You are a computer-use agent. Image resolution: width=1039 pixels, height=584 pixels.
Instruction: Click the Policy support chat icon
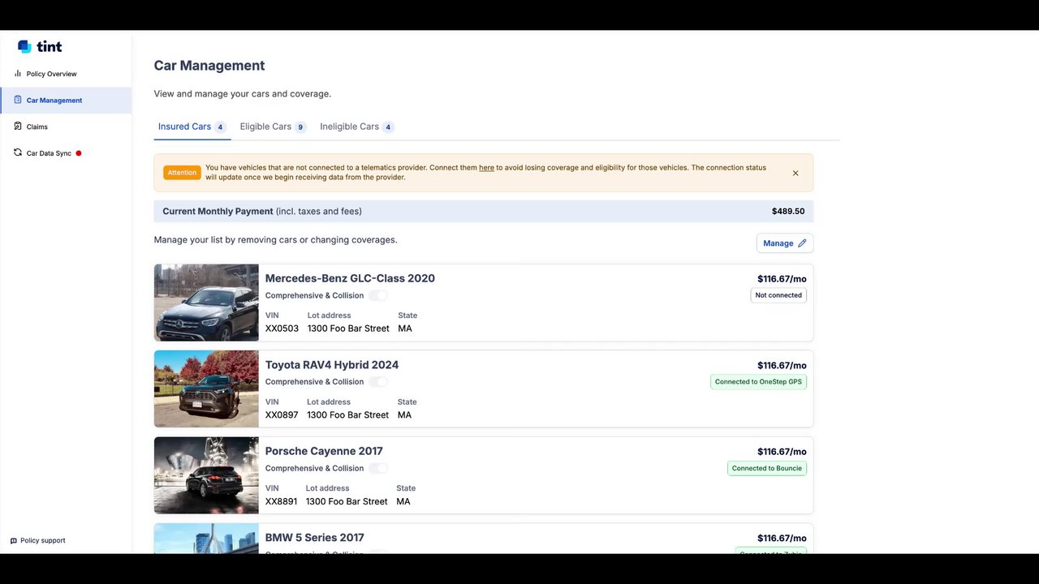click(14, 541)
